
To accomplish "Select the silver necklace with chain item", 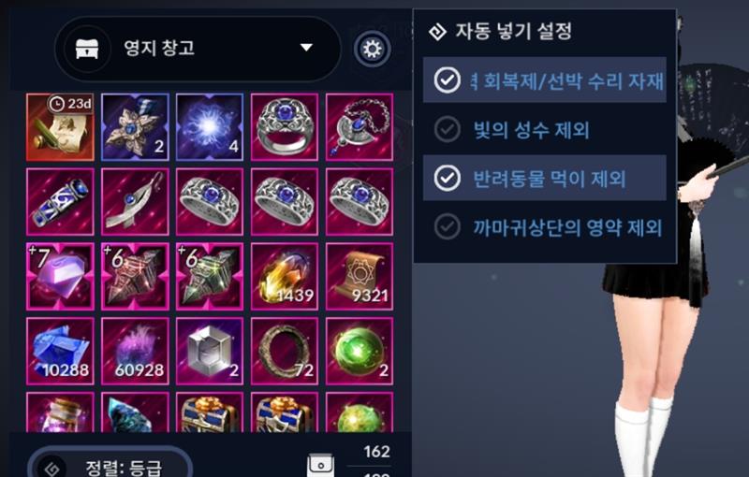I will [x=360, y=127].
